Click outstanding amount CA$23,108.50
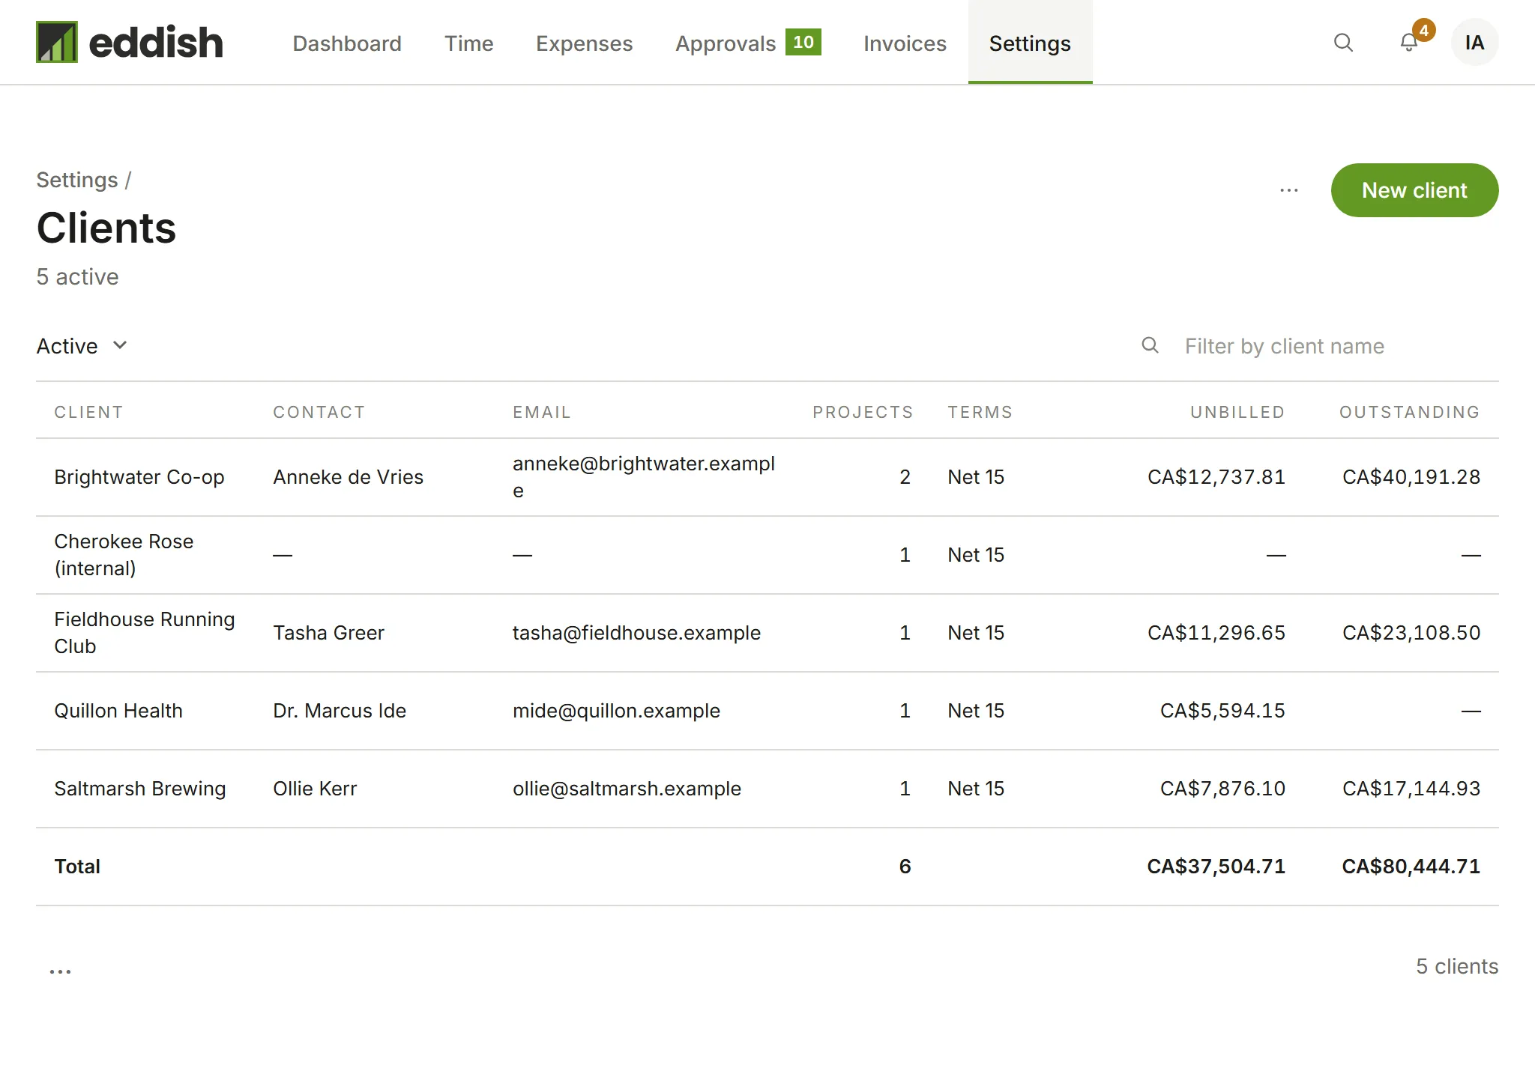 [1411, 633]
